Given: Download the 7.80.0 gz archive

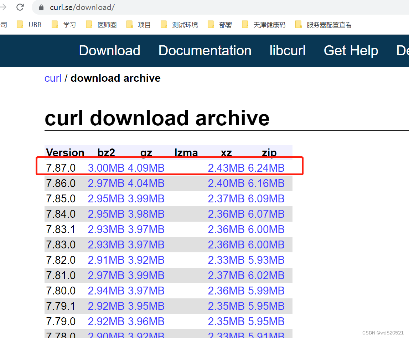Looking at the screenshot, I should coord(146,291).
